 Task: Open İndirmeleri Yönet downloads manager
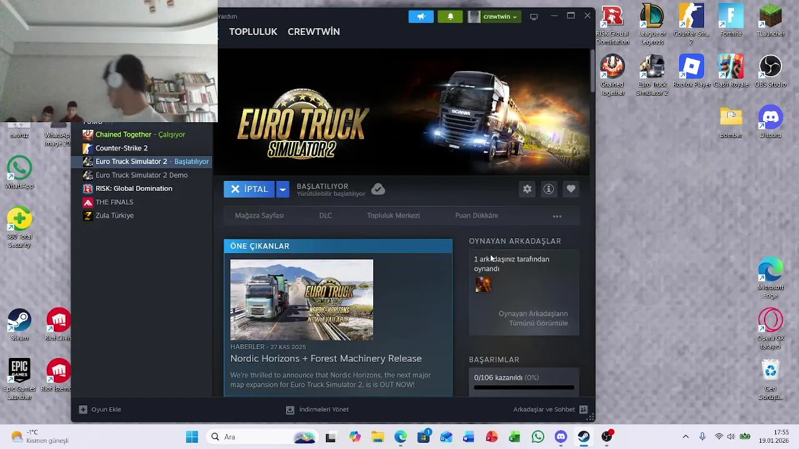pos(317,410)
